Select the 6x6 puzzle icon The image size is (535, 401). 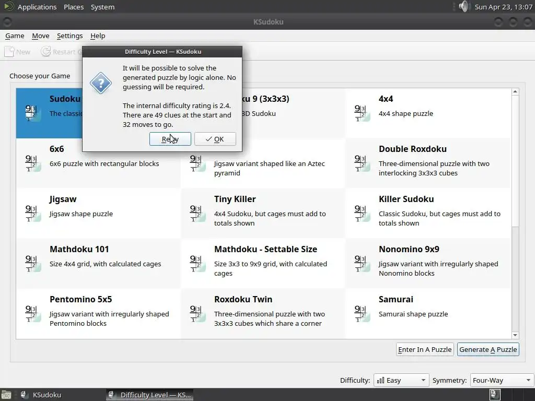(x=32, y=163)
